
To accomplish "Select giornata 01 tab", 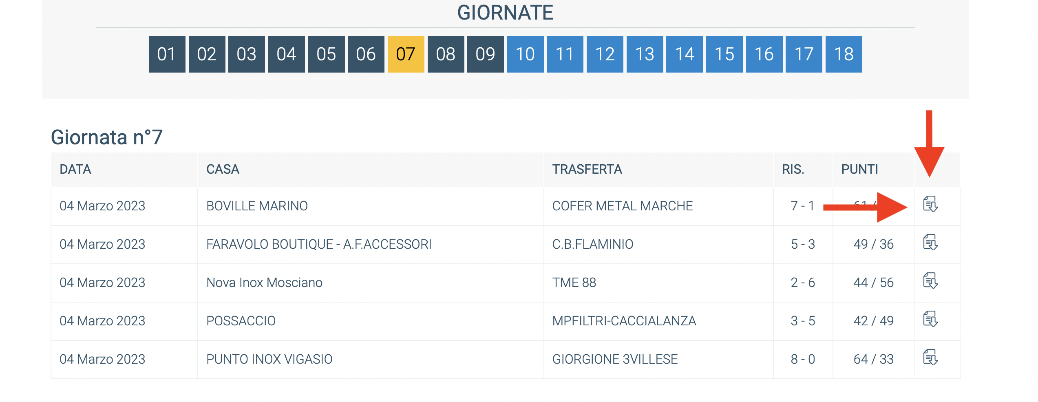I will (x=167, y=54).
